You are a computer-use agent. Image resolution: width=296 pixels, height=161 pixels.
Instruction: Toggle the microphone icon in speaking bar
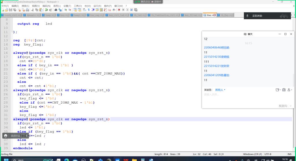(x=248, y=16)
